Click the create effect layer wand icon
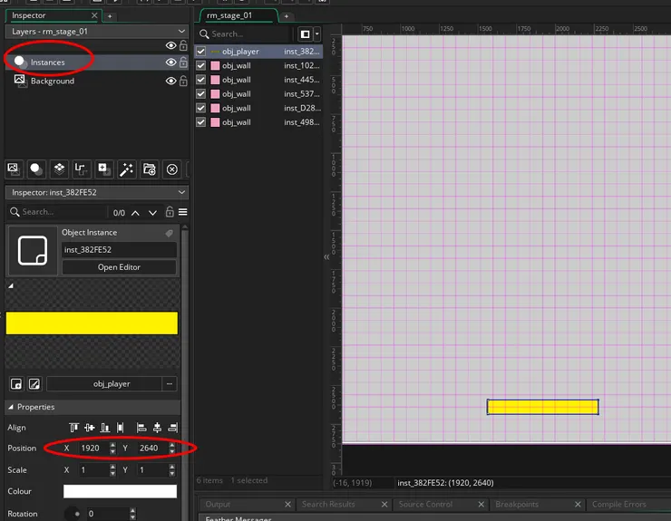Viewport: 671px width, 521px height. coord(127,169)
